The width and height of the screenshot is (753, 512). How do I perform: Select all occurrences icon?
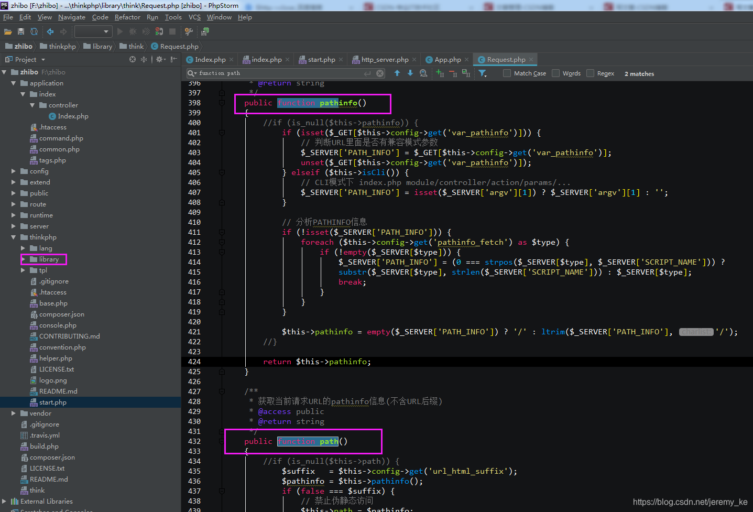(466, 73)
